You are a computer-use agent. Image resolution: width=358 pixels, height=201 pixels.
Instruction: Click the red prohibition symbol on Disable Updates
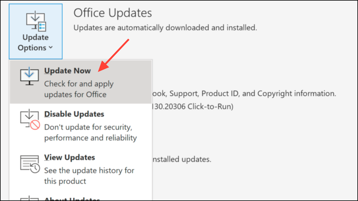point(35,125)
